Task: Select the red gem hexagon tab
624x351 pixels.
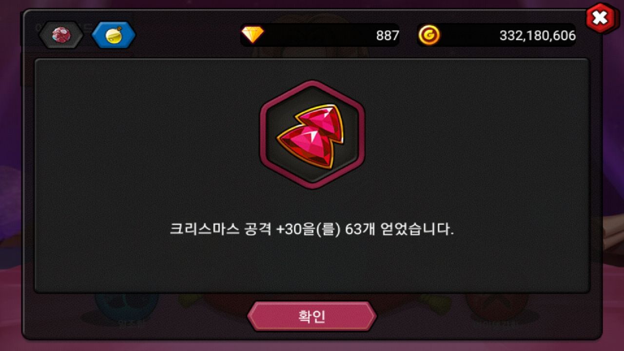Action: pyautogui.click(x=61, y=35)
